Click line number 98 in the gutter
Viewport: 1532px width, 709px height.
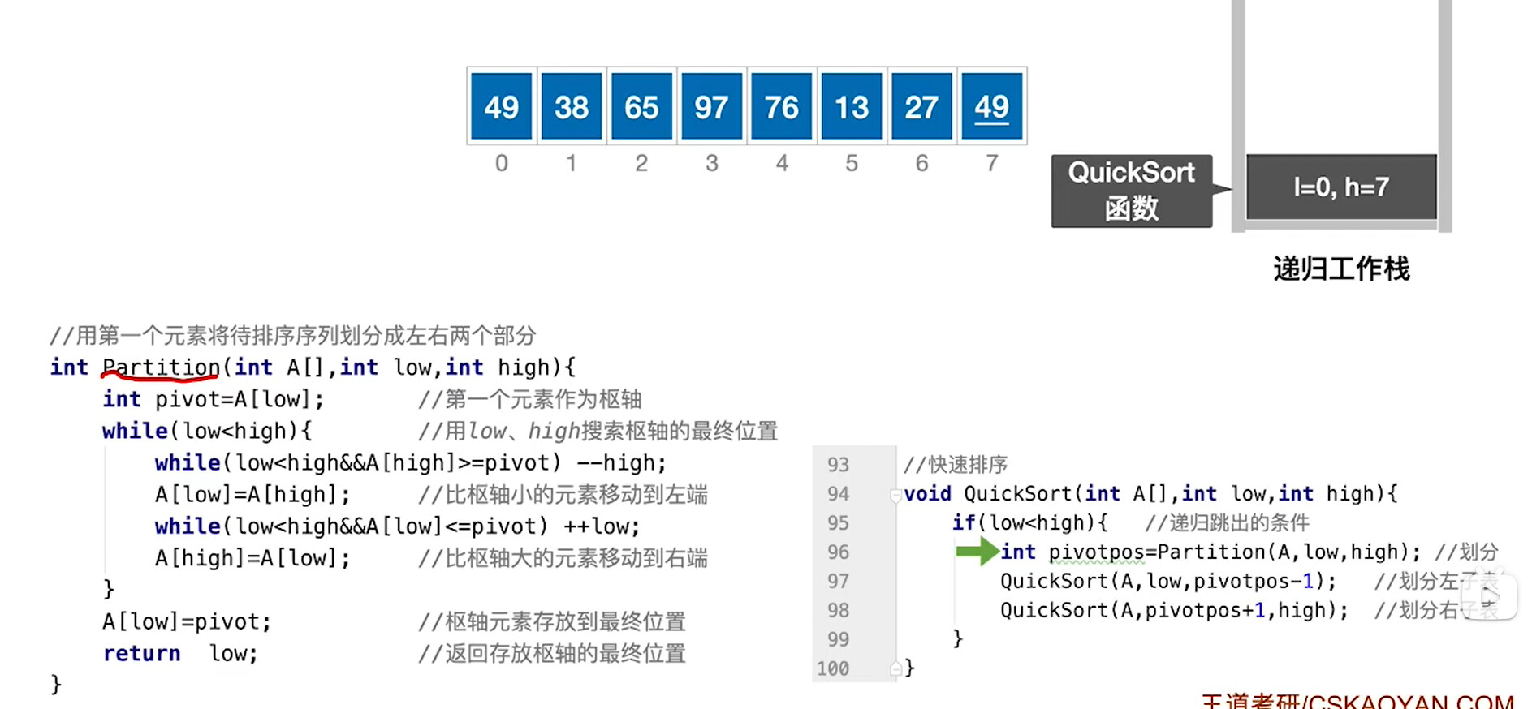point(838,611)
